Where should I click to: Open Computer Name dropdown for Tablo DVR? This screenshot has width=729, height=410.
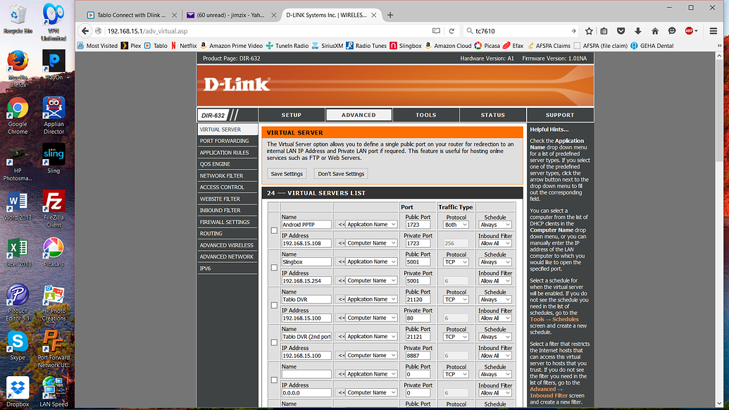tap(370, 318)
